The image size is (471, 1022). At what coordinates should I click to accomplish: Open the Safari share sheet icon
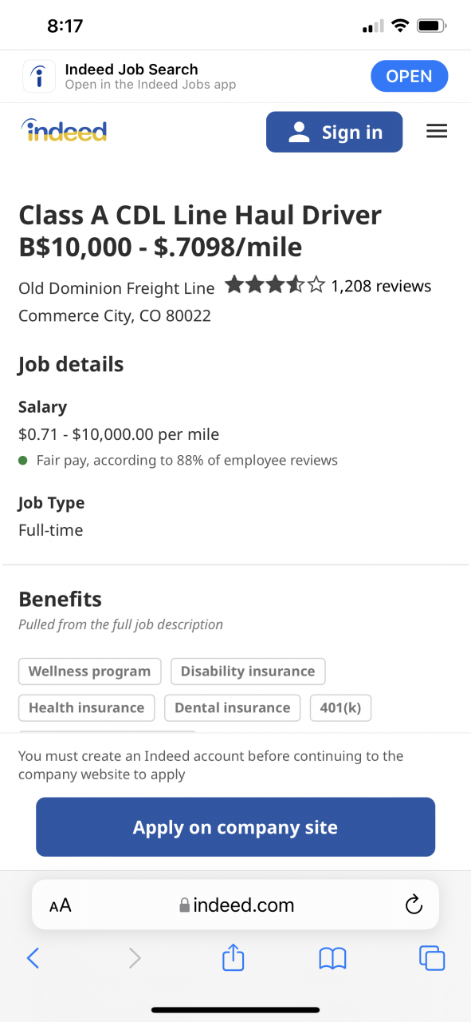click(x=233, y=957)
